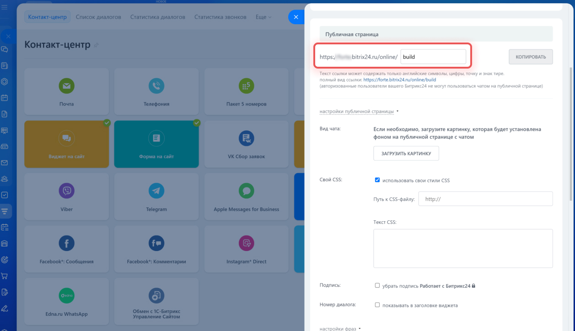
Task: Select the highlighted funnel icon in the sidebar
Action: (5, 211)
